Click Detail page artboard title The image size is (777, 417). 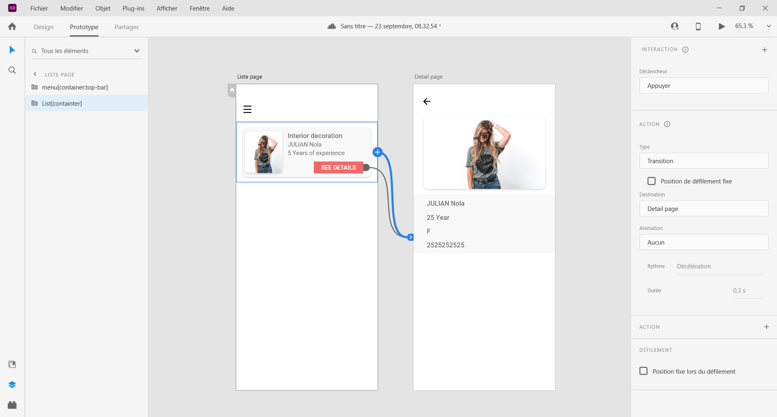click(x=429, y=77)
